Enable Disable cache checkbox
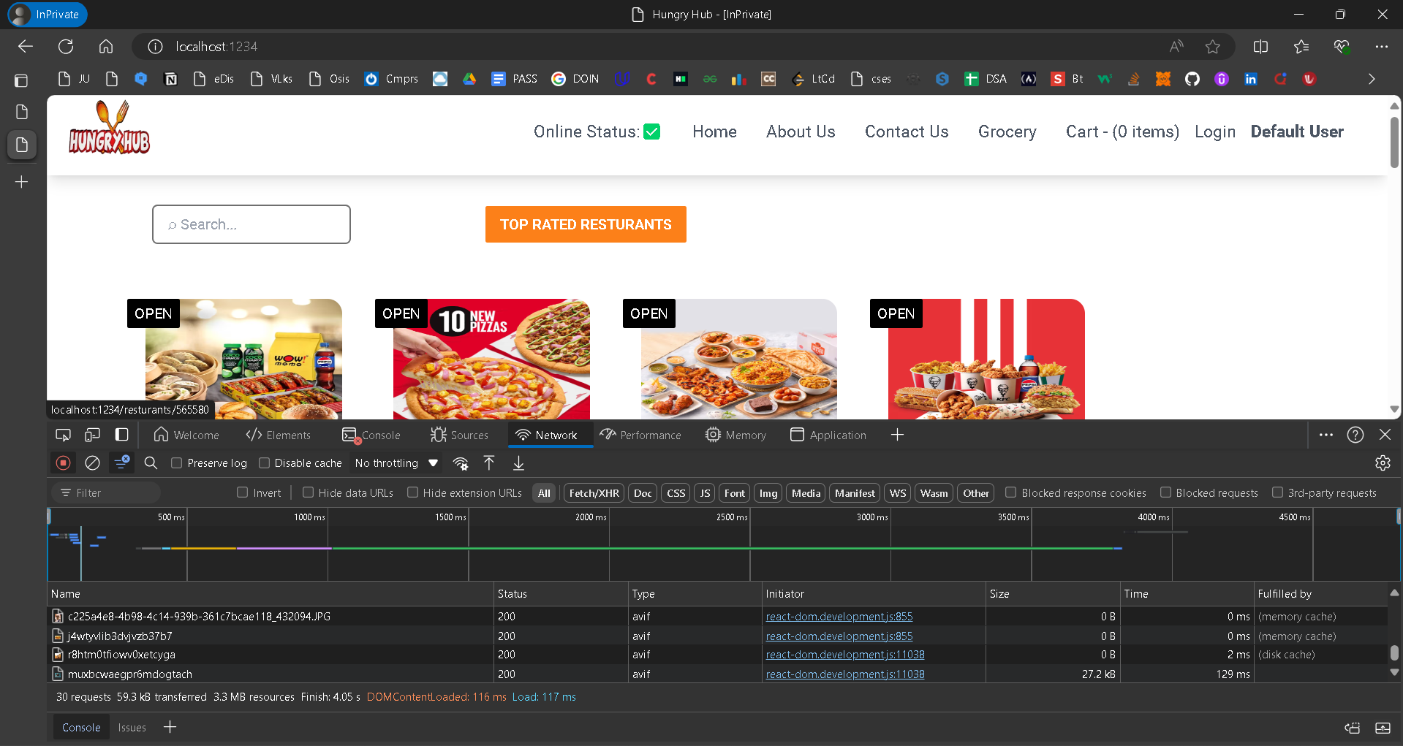1403x746 pixels. point(265,463)
